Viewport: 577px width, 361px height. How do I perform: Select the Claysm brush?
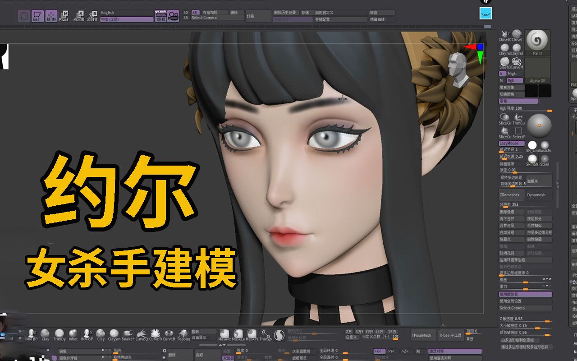pyautogui.click(x=114, y=335)
